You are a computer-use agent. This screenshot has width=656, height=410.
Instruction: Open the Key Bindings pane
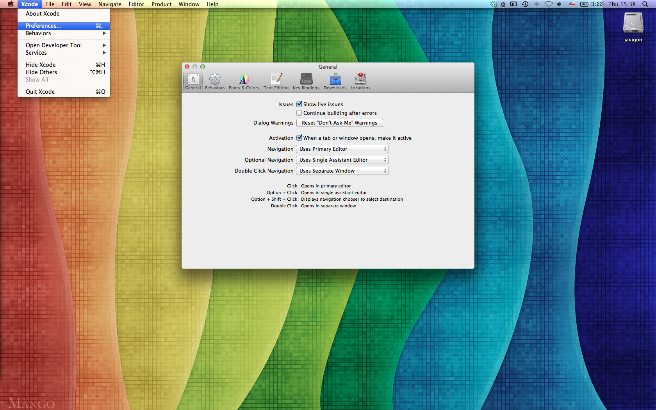tap(306, 82)
